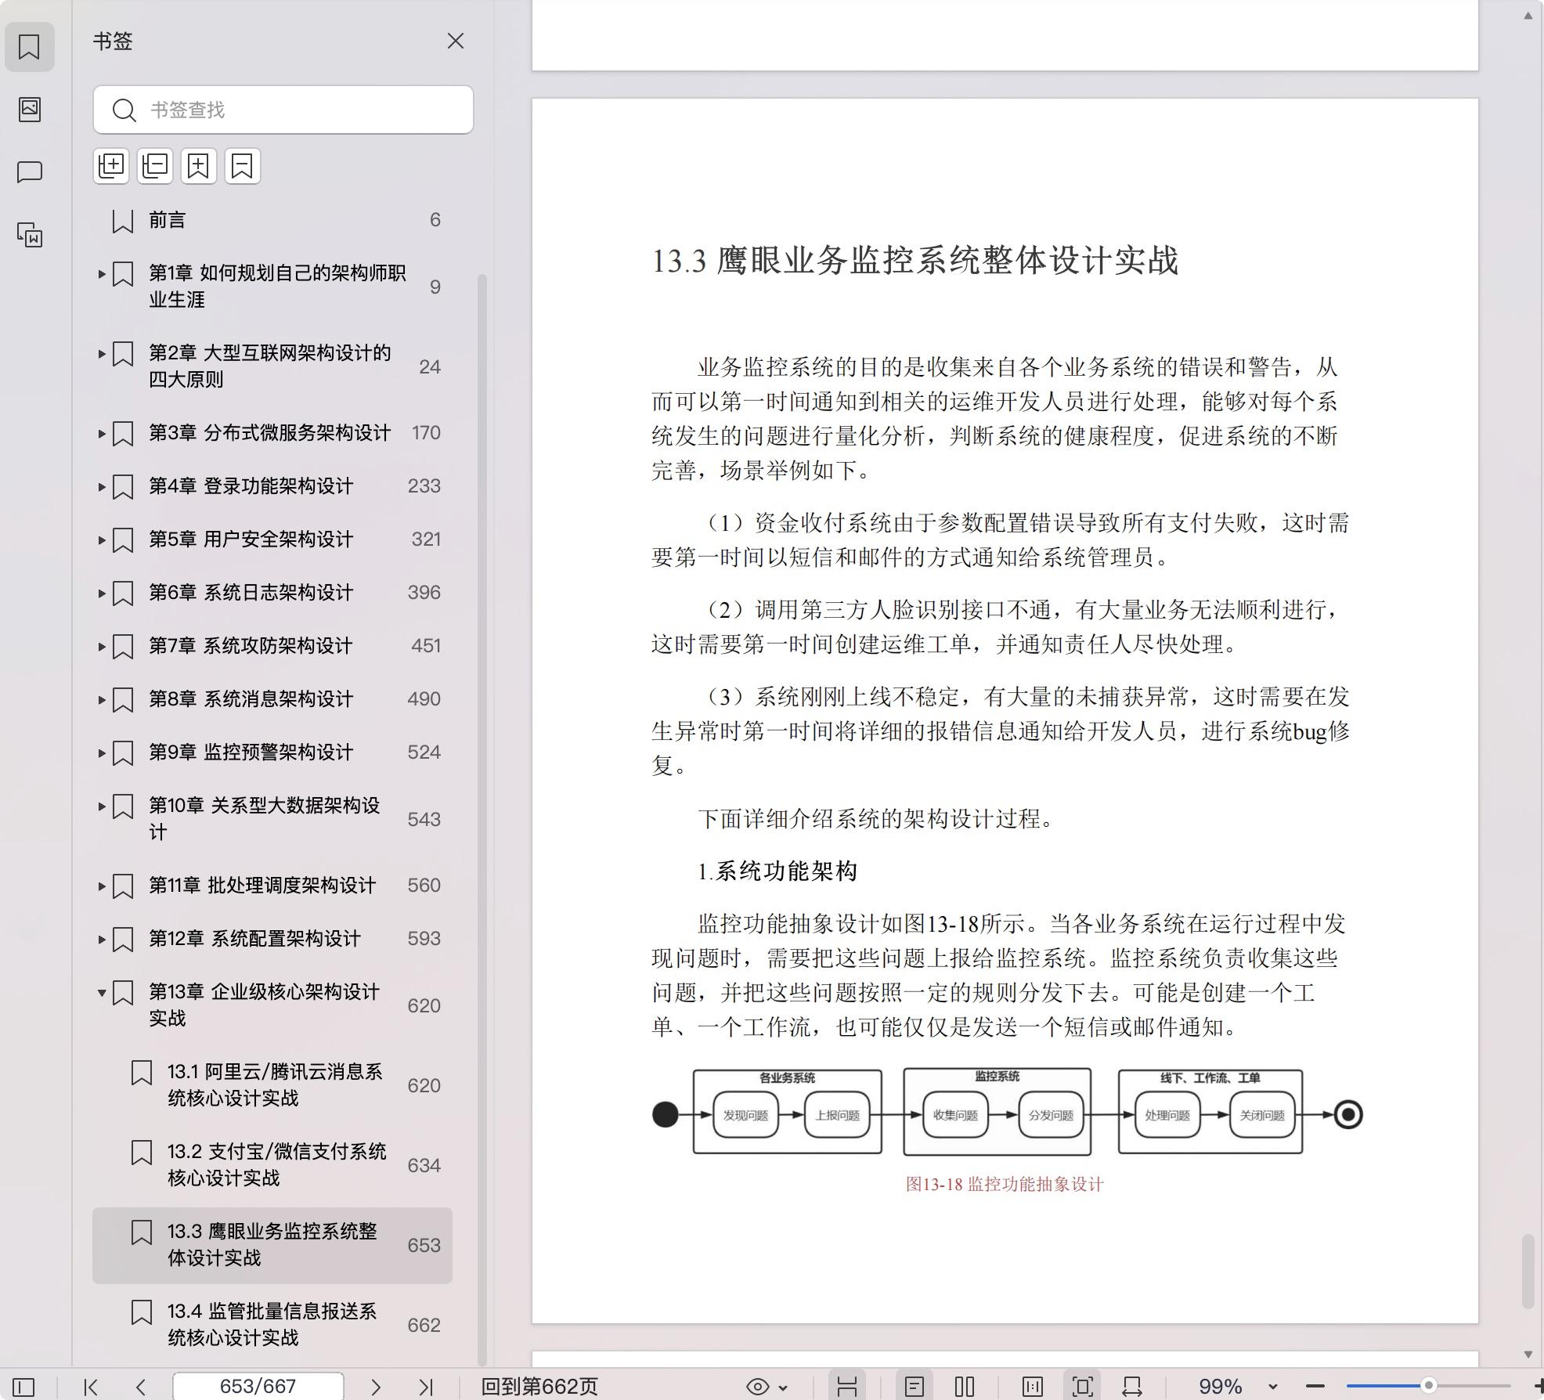The height and width of the screenshot is (1400, 1544).
Task: Click the document scroll down arrow
Action: [1528, 1354]
